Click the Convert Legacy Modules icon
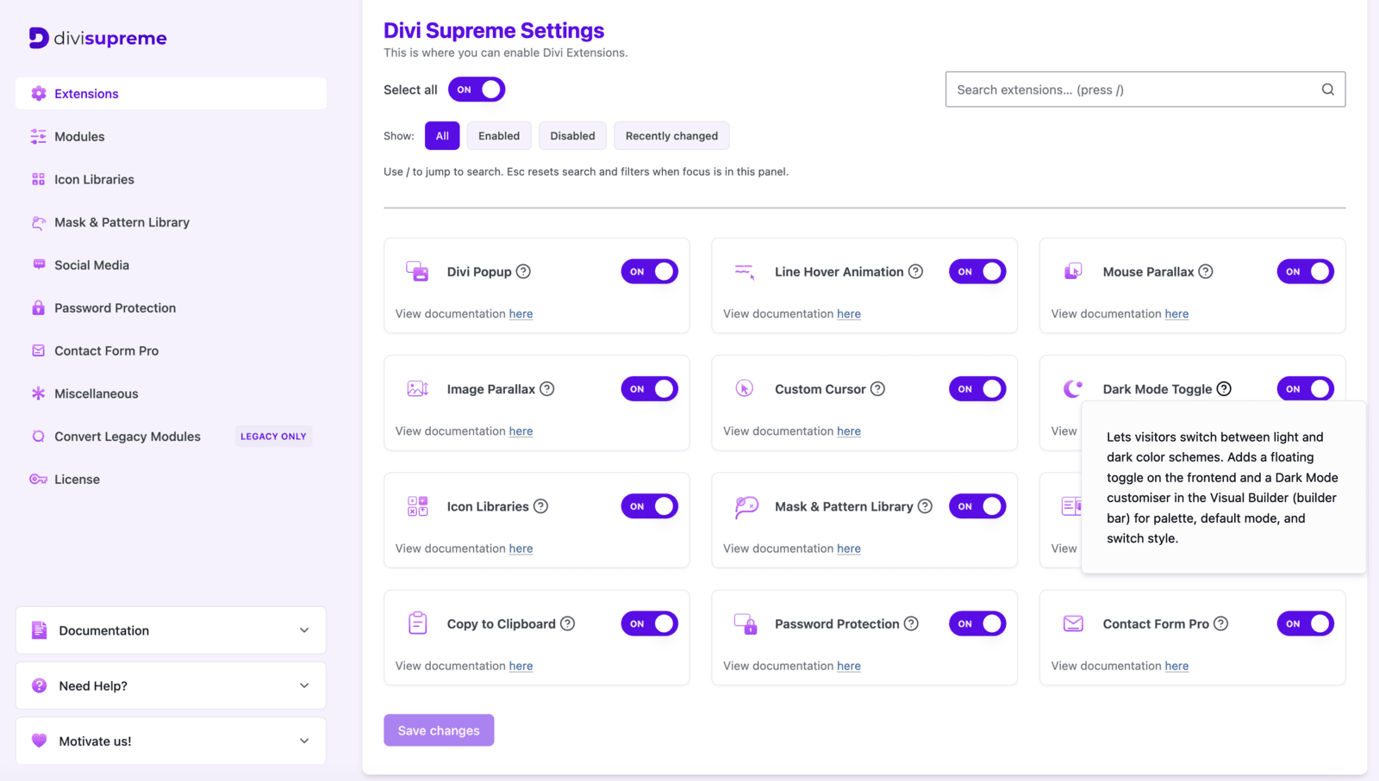 (x=39, y=436)
